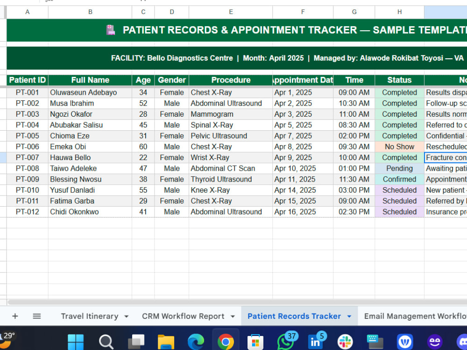
Task: Select the Fatima Garba name cell
Action: (90, 201)
